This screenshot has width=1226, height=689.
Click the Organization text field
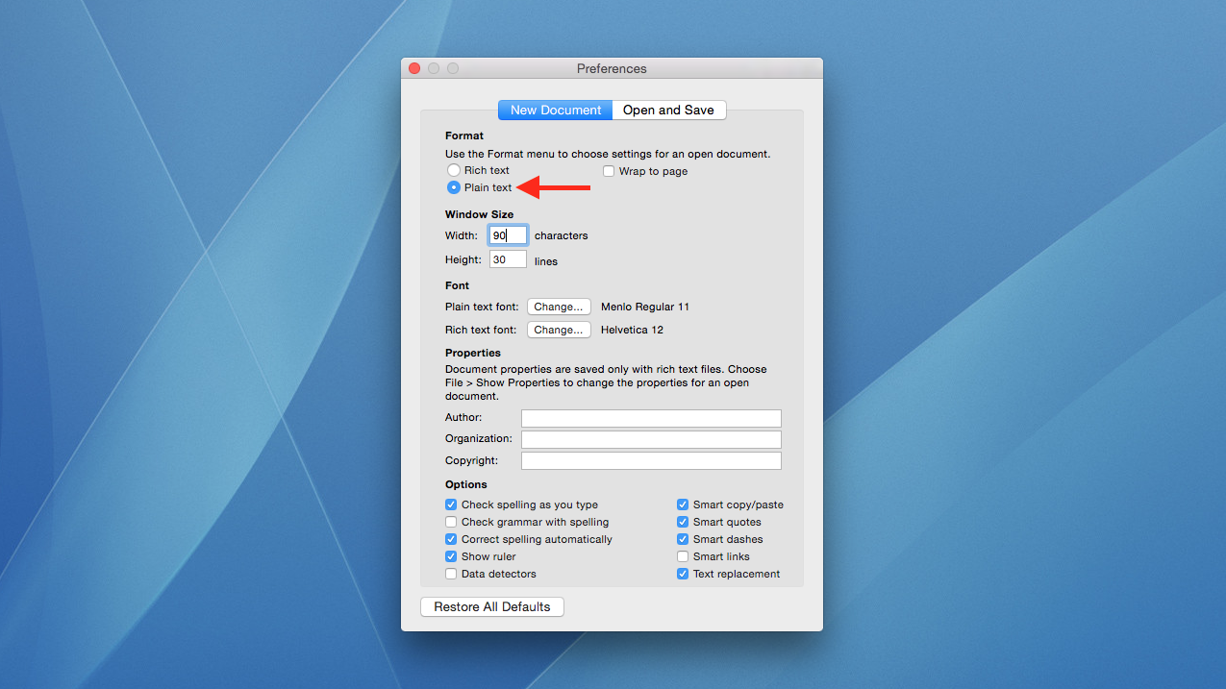tap(651, 439)
